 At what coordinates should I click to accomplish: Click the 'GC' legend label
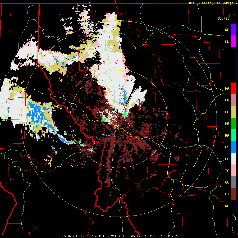[227, 182]
